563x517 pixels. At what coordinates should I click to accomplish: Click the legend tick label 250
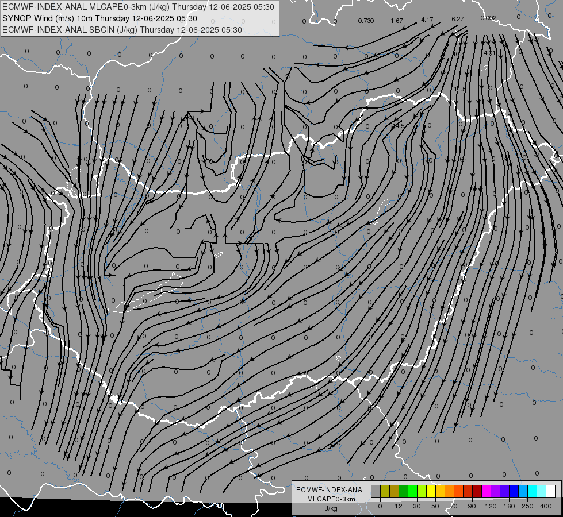[527, 506]
